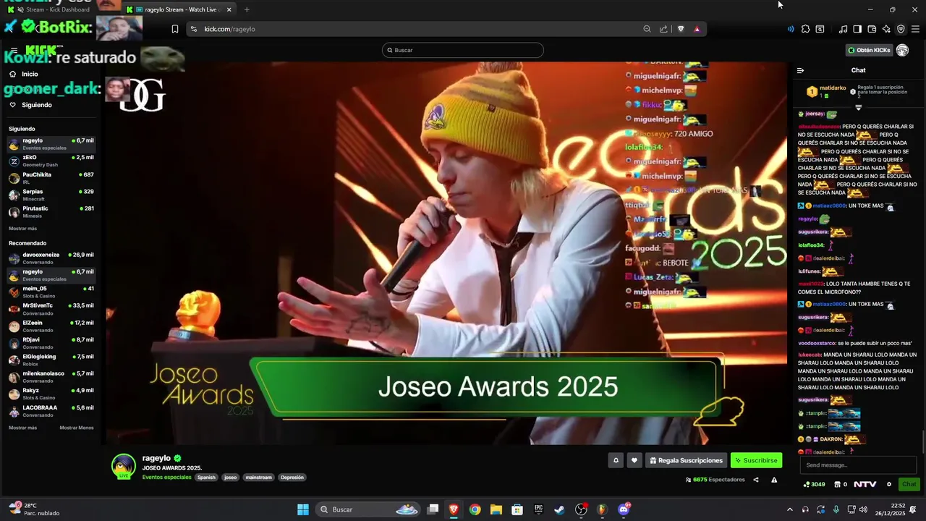Click the notification bell under the stream
The height and width of the screenshot is (521, 926).
(x=616, y=460)
